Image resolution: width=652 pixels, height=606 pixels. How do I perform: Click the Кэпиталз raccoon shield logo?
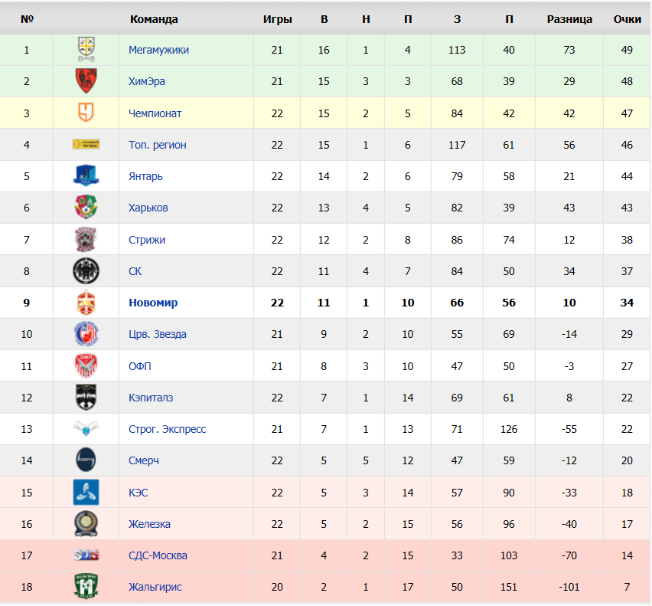pyautogui.click(x=86, y=397)
